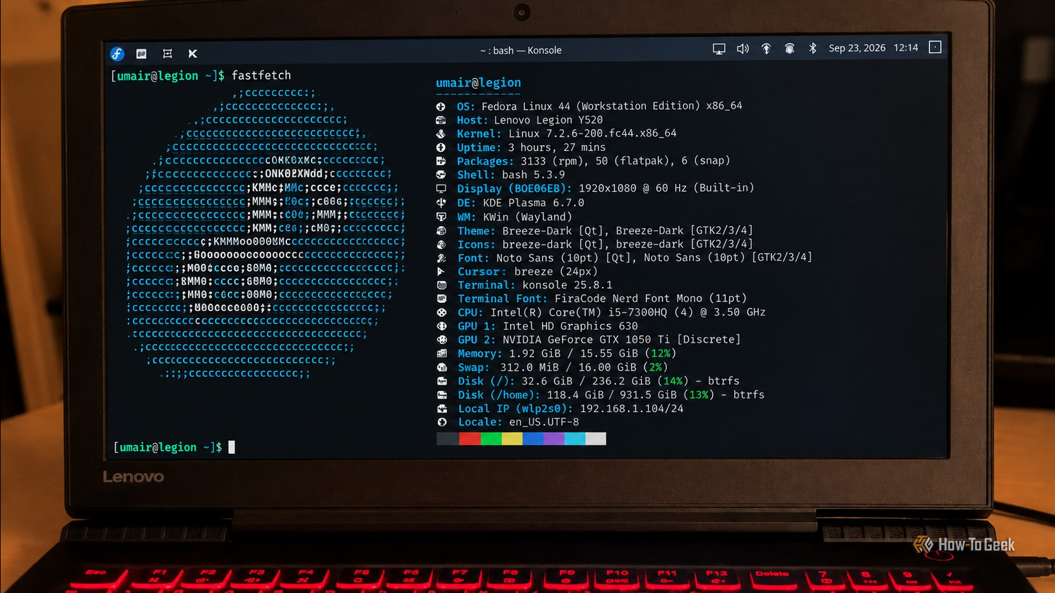Click the 12:14 clock in the panel
1055x593 pixels.
click(905, 48)
